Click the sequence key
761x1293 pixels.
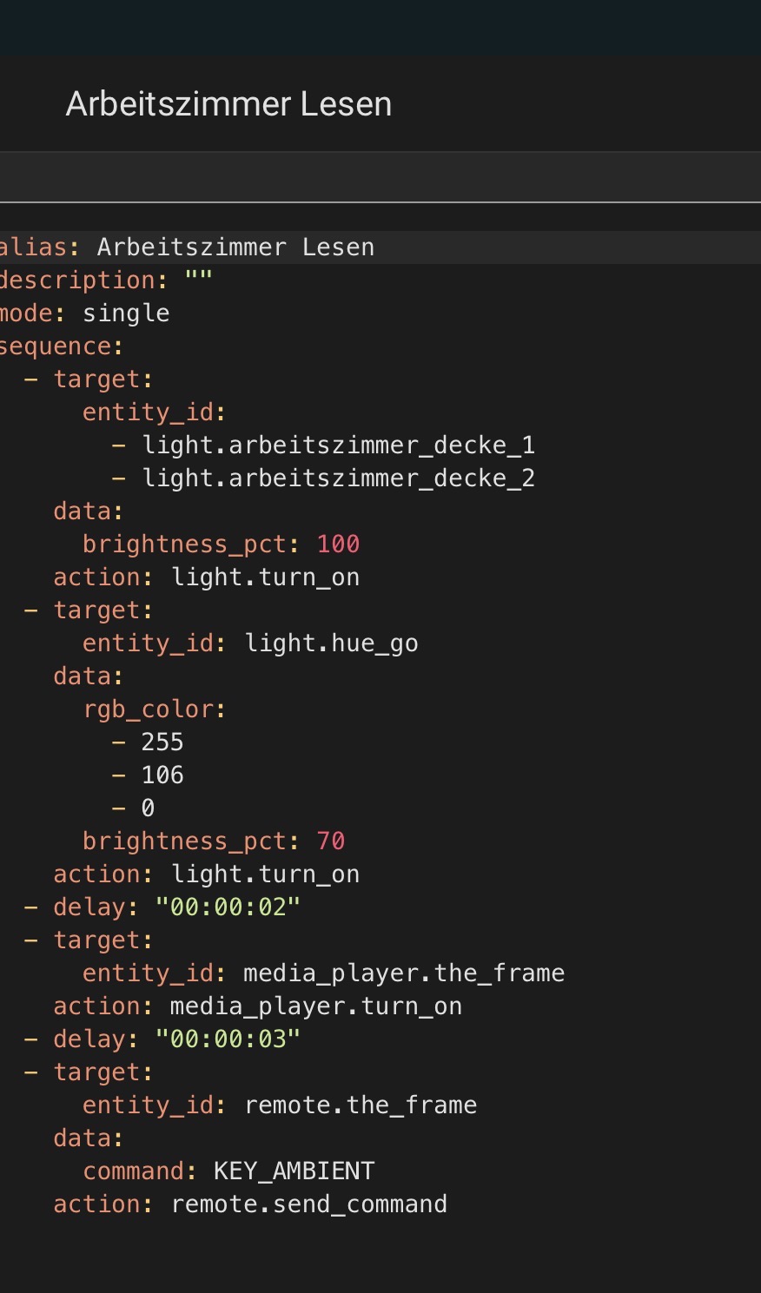56,346
